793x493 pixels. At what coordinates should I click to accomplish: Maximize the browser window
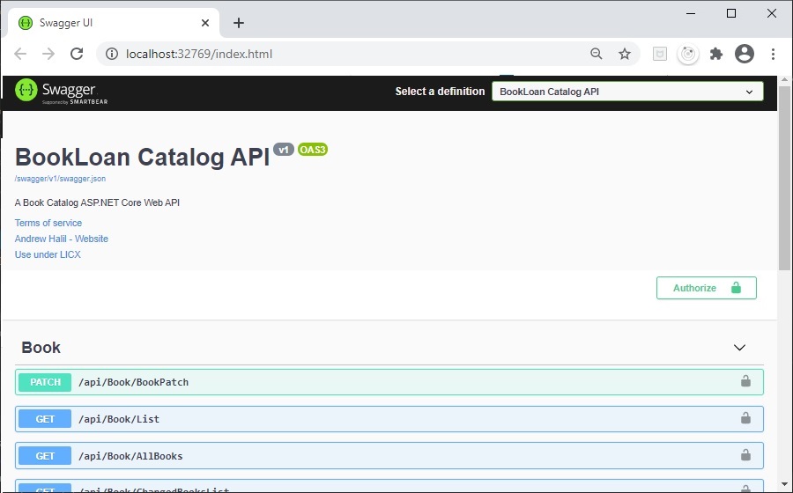point(731,13)
